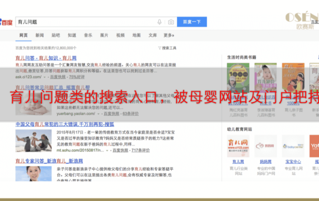Open result 育儿专家问答_新浪育儿_新浪网
This screenshot has width=319, height=201.
click(x=49, y=161)
